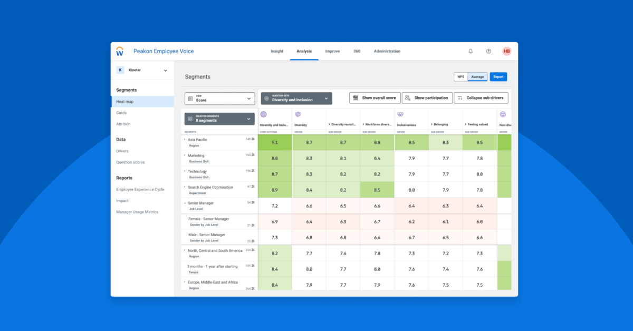Image resolution: width=633 pixels, height=331 pixels.
Task: Expand the Asia Pacific region row
Action: coord(185,140)
